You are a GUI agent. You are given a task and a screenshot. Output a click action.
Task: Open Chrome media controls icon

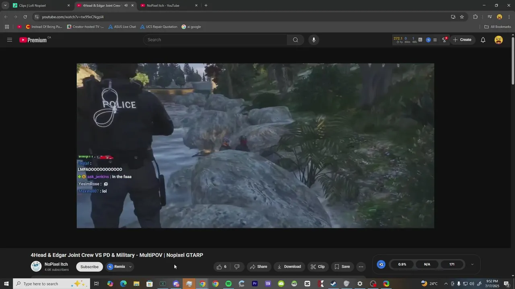point(490,17)
